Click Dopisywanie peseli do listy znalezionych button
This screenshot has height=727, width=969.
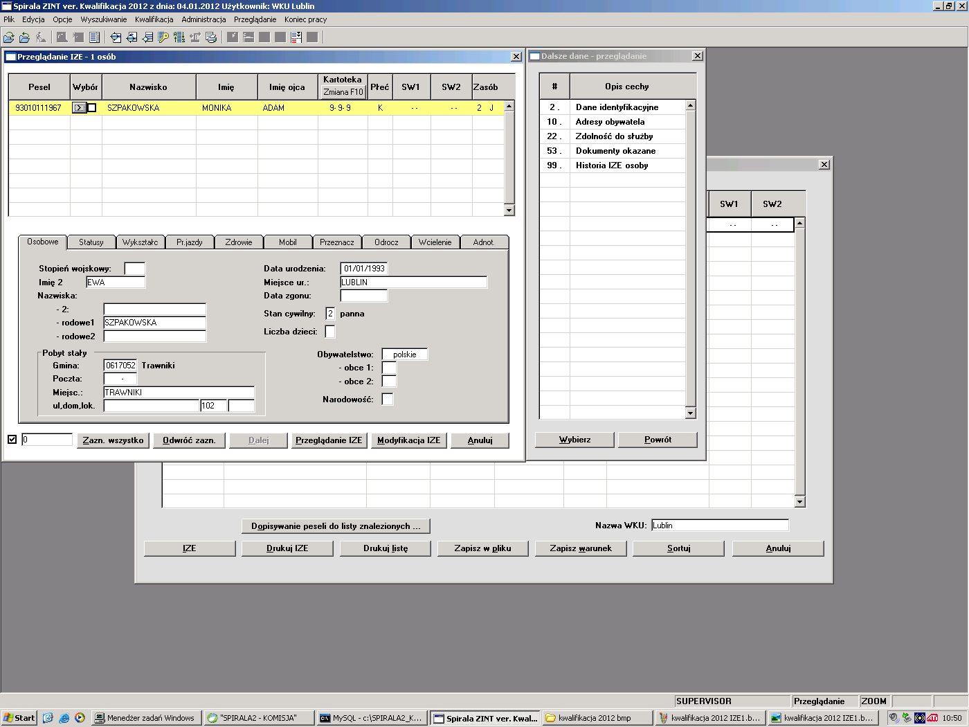(x=336, y=526)
